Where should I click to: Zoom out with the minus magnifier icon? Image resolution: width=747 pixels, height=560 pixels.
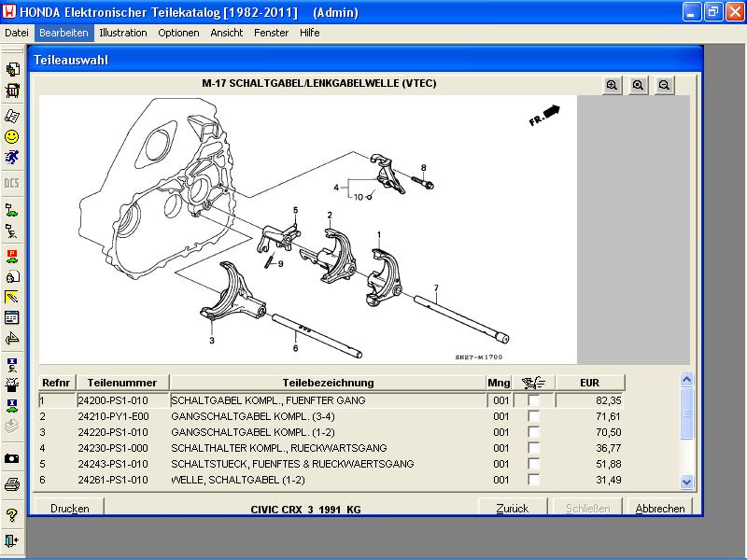point(664,85)
